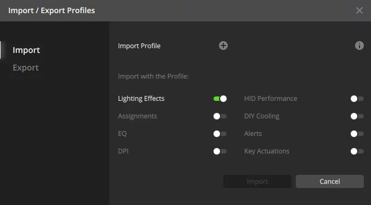The width and height of the screenshot is (371, 205).
Task: Click the Cancel button
Action: (330, 181)
